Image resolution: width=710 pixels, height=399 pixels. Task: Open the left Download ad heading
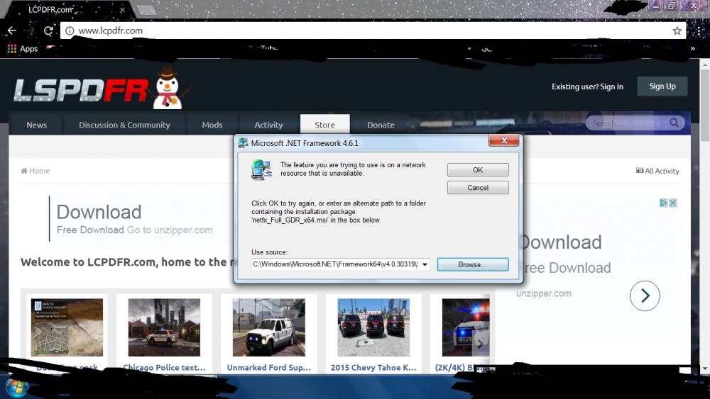point(99,212)
